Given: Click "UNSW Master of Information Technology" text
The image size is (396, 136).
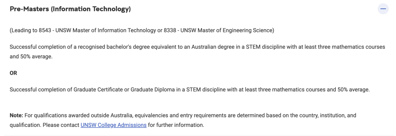Looking at the screenshot, I should [105, 31].
